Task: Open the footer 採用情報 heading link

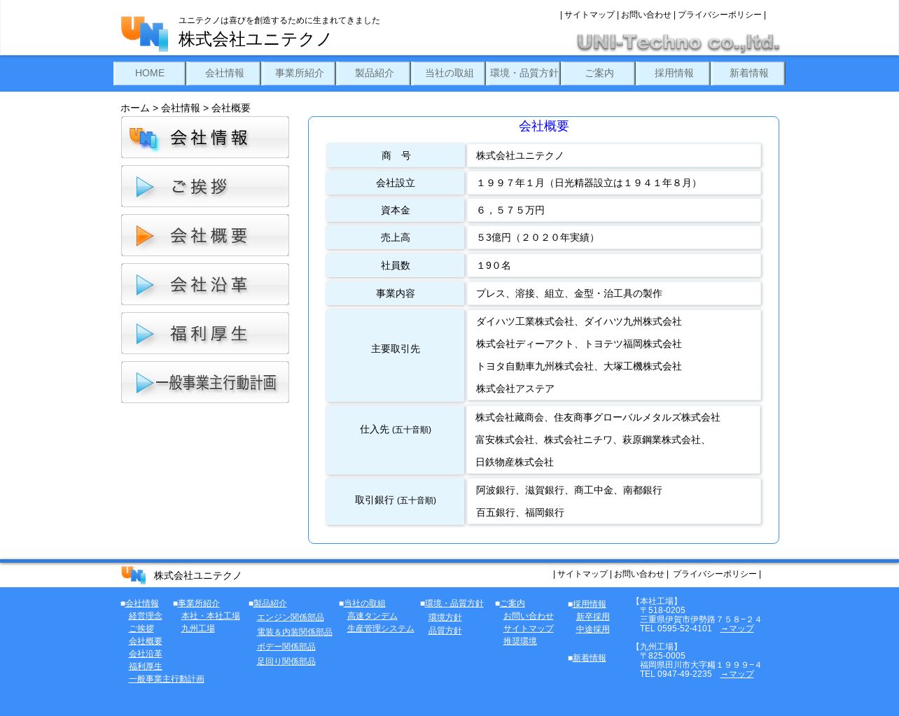Action: (590, 604)
